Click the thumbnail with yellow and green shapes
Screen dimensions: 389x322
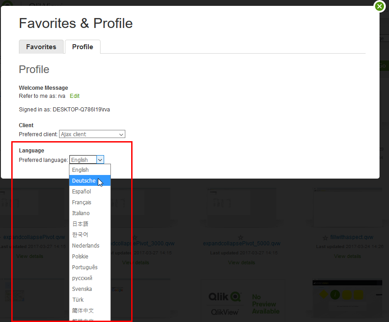pos(348,299)
